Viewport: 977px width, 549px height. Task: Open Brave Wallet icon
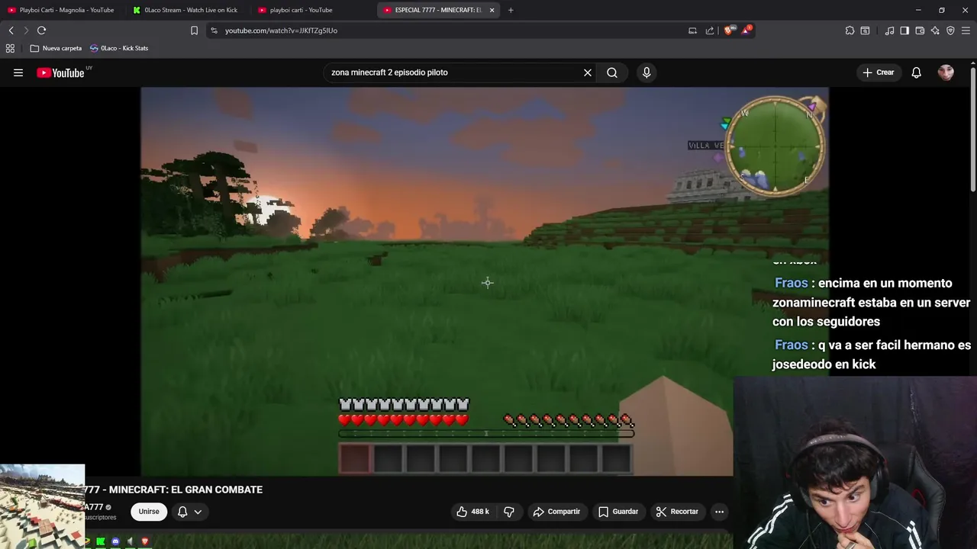click(920, 30)
